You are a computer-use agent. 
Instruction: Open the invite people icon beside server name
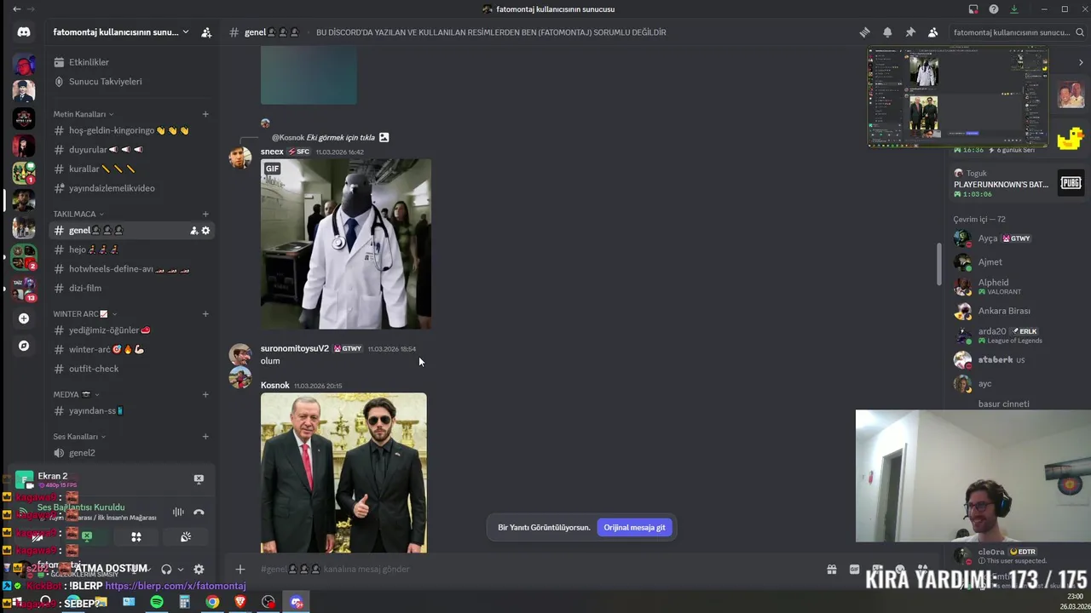tap(206, 32)
